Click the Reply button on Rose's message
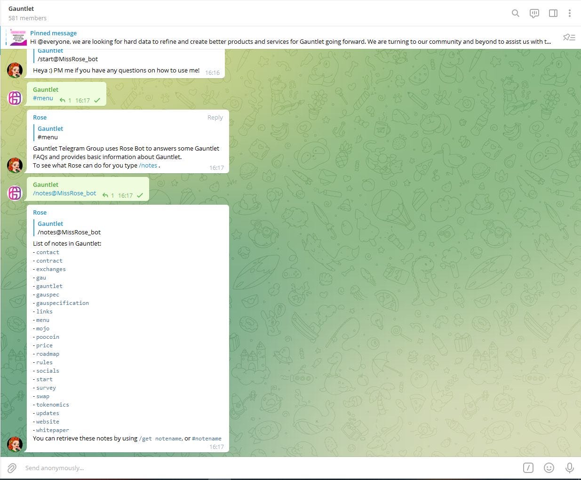Image resolution: width=581 pixels, height=480 pixels. [x=215, y=117]
